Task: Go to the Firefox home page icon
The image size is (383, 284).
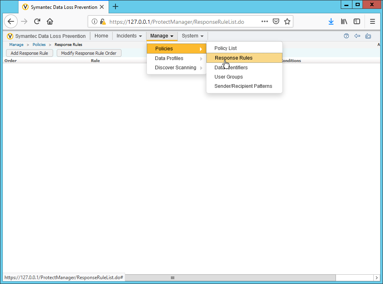Action: click(x=50, y=21)
